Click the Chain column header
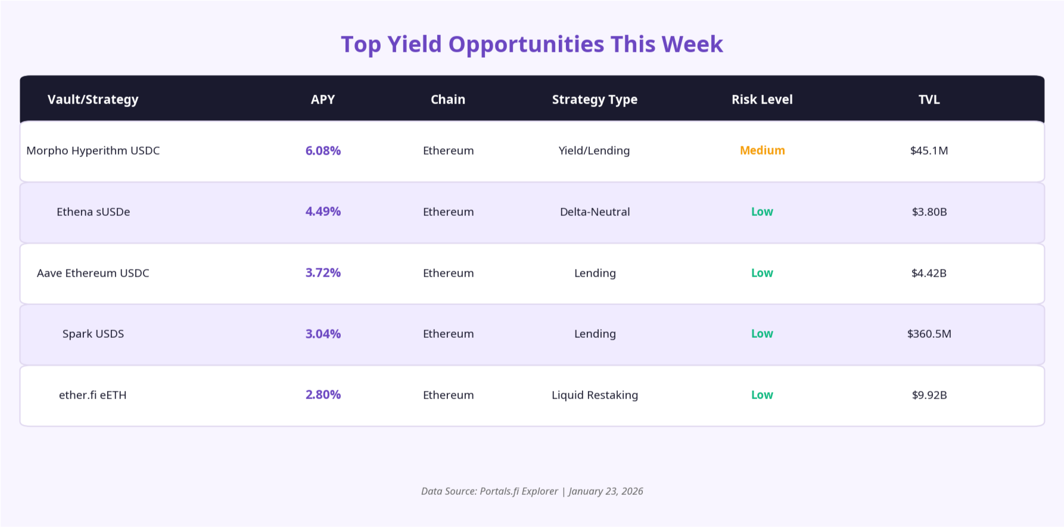 tap(448, 99)
